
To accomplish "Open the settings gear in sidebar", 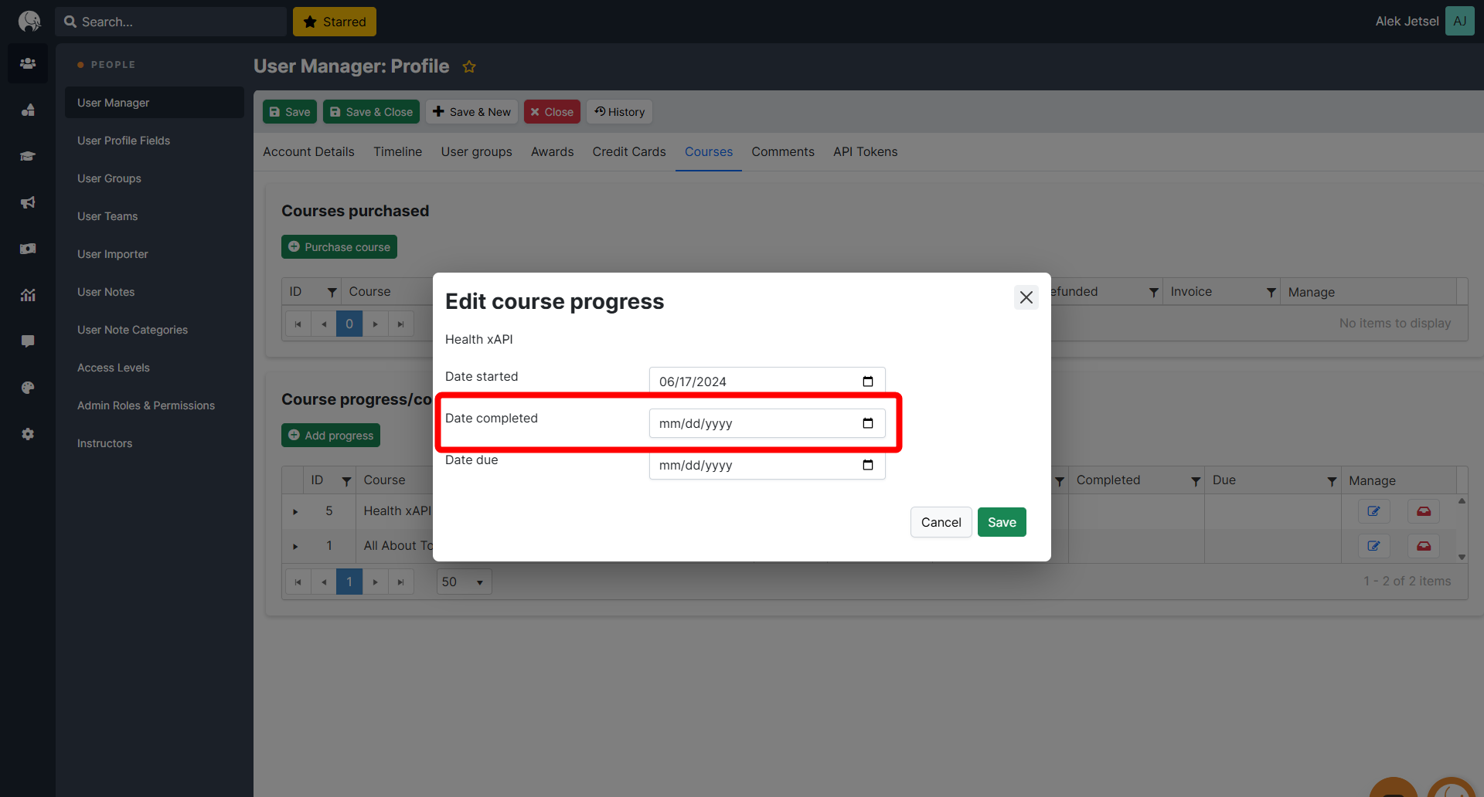I will pos(28,434).
